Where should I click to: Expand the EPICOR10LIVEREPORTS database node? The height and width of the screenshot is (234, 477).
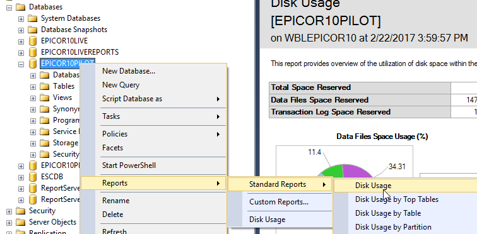pos(21,53)
